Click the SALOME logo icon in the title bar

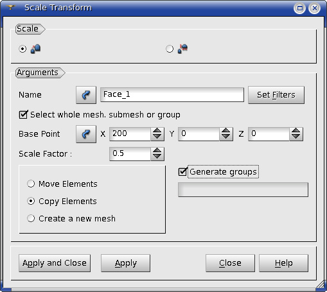(10, 8)
